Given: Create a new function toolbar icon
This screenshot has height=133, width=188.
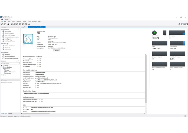Looking at the screenshot, I should [23, 24].
